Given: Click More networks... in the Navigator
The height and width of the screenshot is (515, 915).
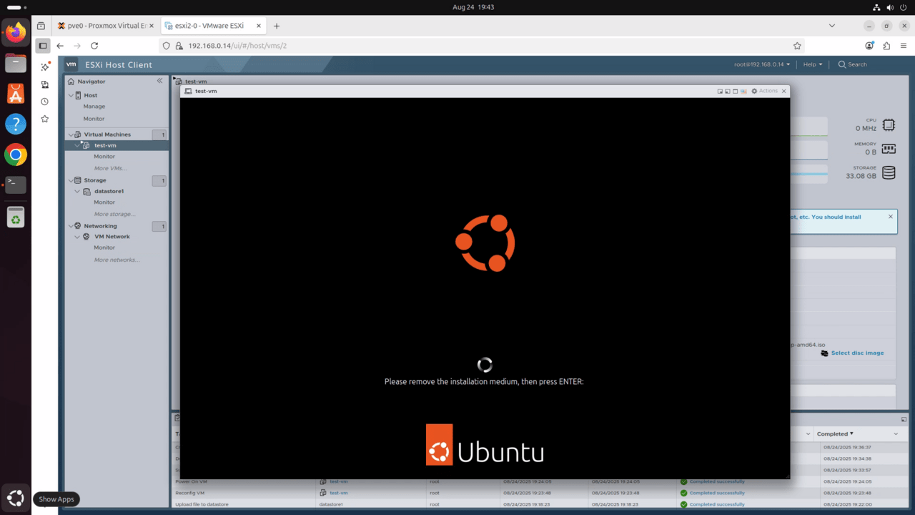Looking at the screenshot, I should pyautogui.click(x=117, y=260).
